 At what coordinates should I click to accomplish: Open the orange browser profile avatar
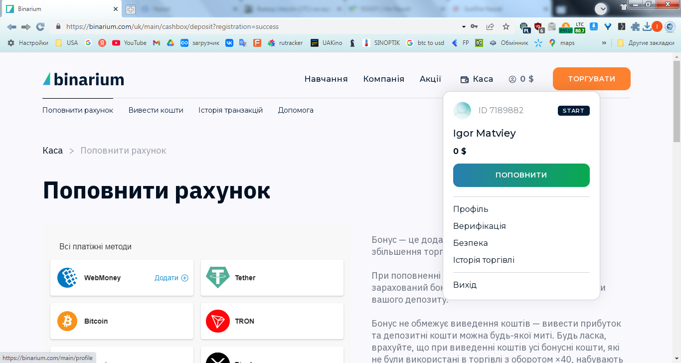point(657,26)
